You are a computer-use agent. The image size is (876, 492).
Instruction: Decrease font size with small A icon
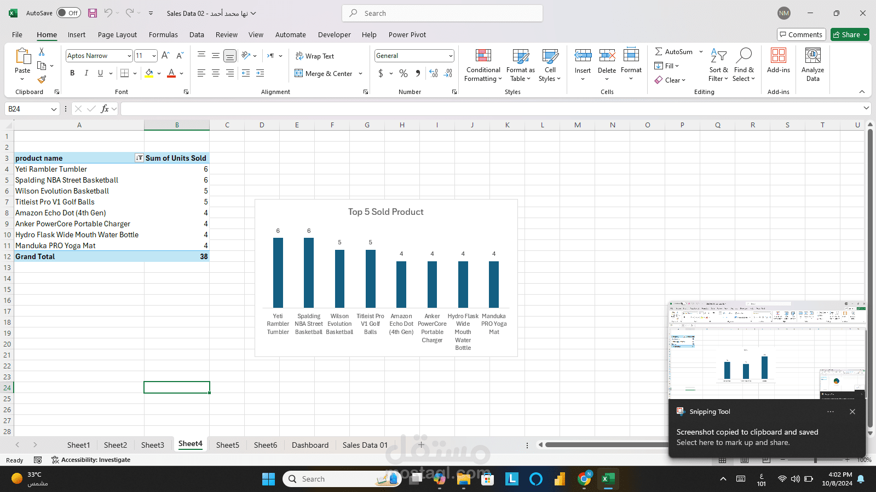[180, 56]
